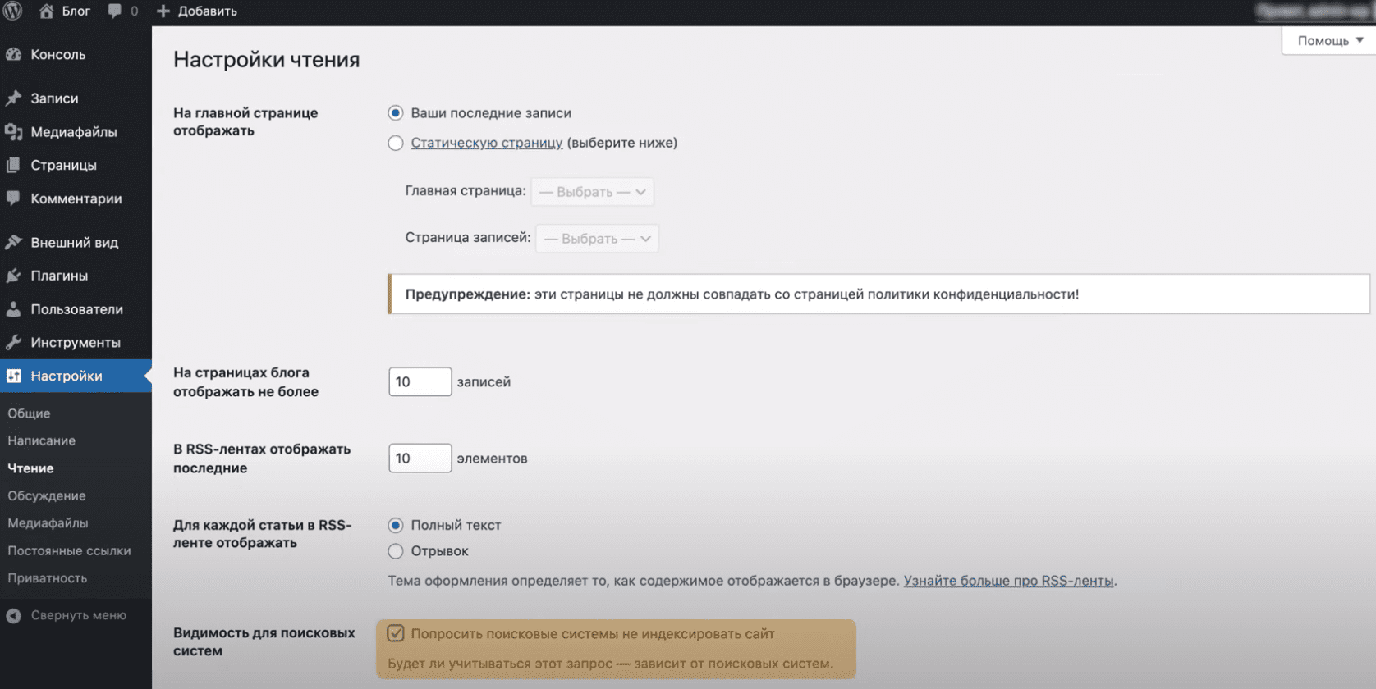Click the Настройки sliders icon
Viewport: 1376px width, 689px height.
point(14,376)
